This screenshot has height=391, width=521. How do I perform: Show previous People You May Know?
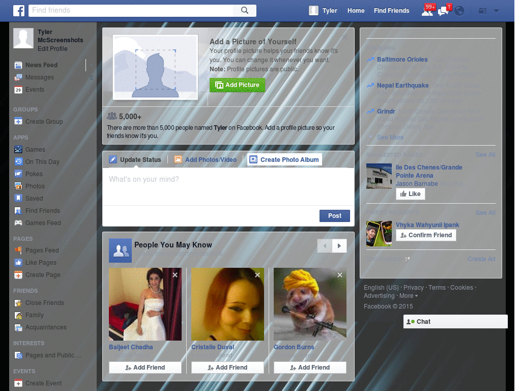325,246
